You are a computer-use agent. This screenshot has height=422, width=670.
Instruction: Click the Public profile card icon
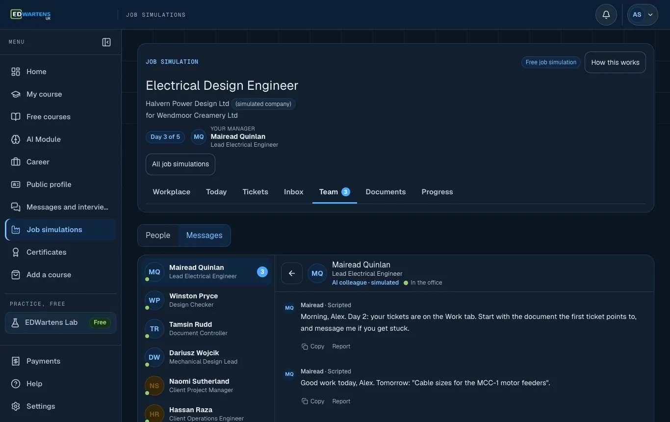pos(16,185)
